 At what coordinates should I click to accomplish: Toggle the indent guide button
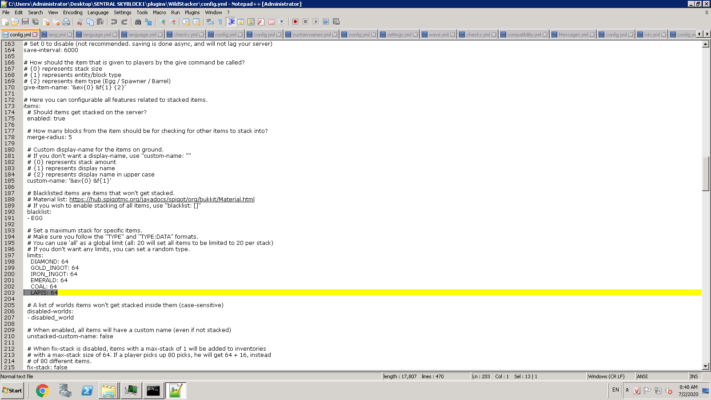[231, 22]
